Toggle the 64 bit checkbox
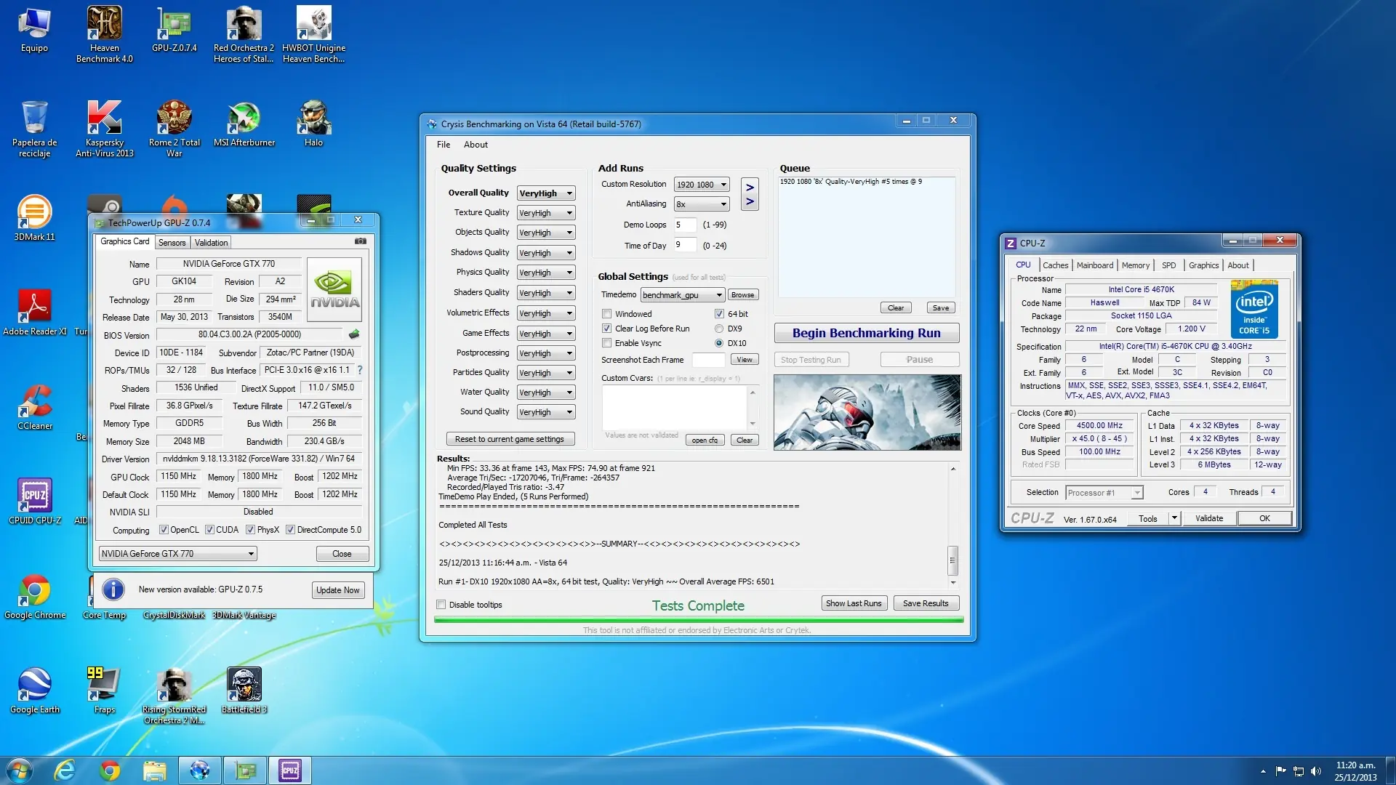This screenshot has height=785, width=1396. [719, 314]
